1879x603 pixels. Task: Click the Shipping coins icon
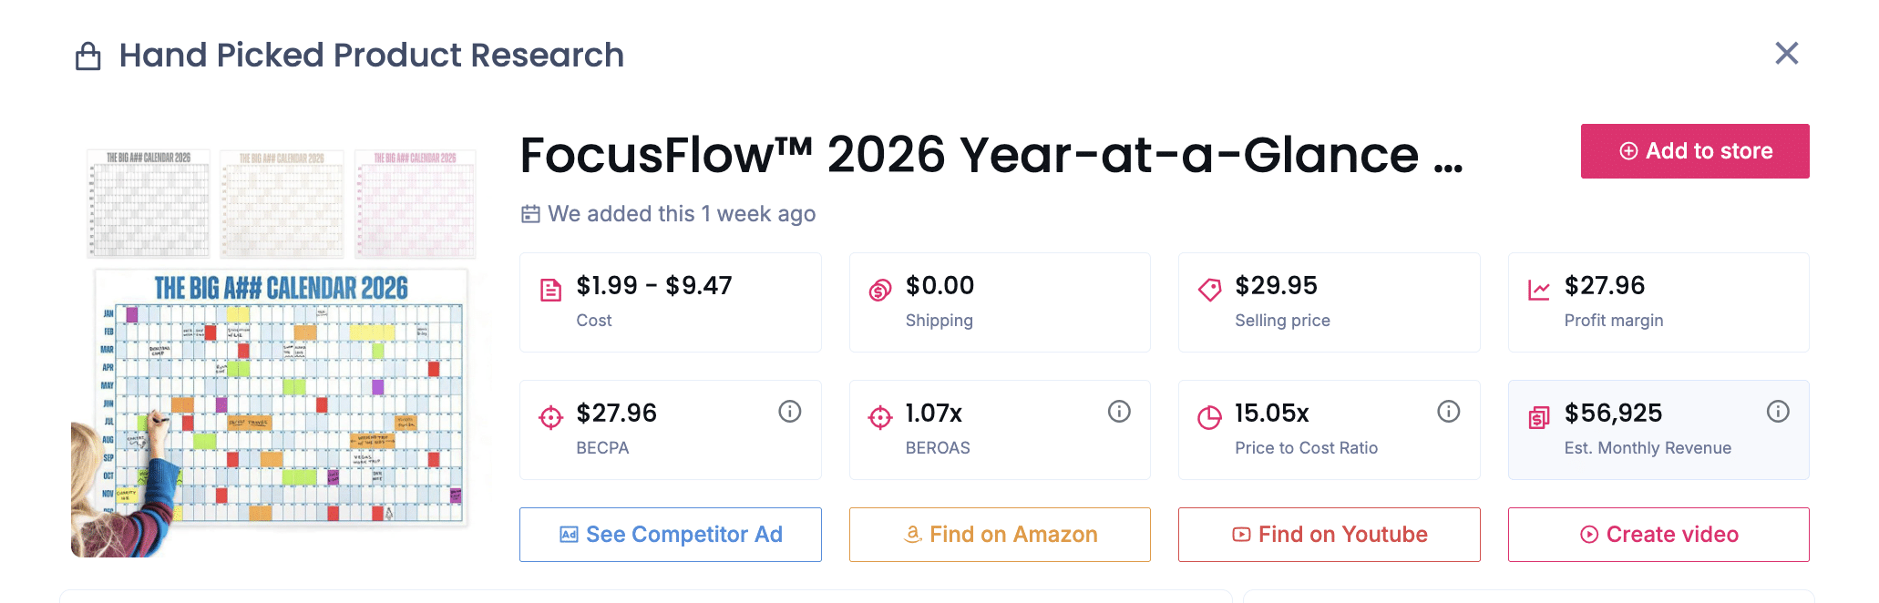tap(880, 291)
